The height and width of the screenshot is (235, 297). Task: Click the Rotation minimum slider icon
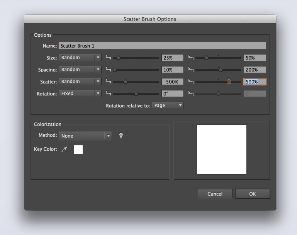tap(109, 94)
